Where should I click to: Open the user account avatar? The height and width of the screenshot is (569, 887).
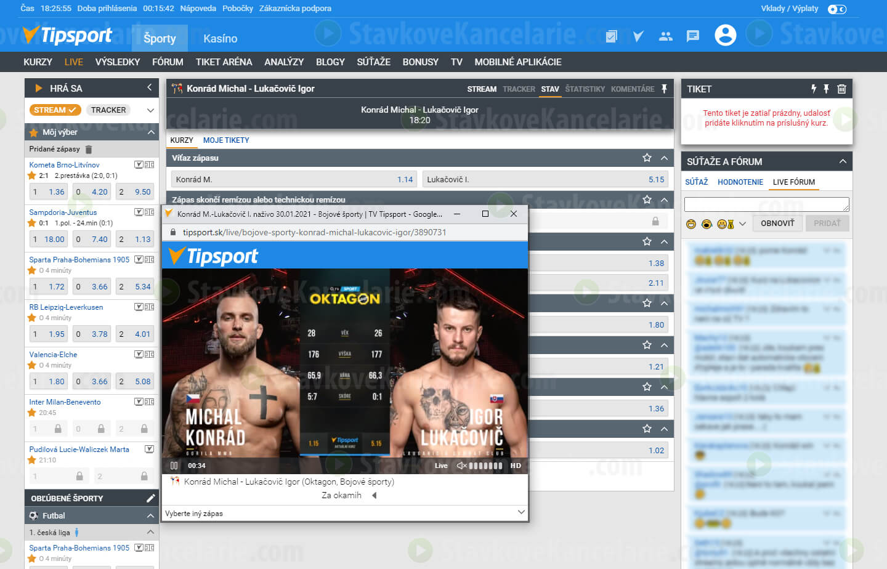726,35
